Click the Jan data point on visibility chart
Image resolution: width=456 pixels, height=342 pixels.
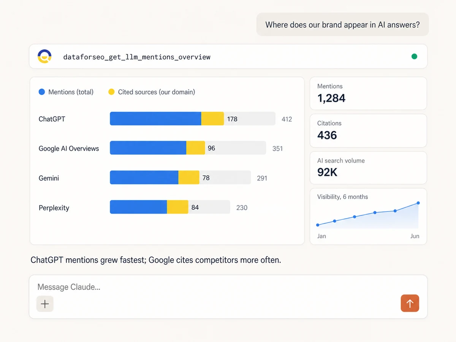point(318,225)
